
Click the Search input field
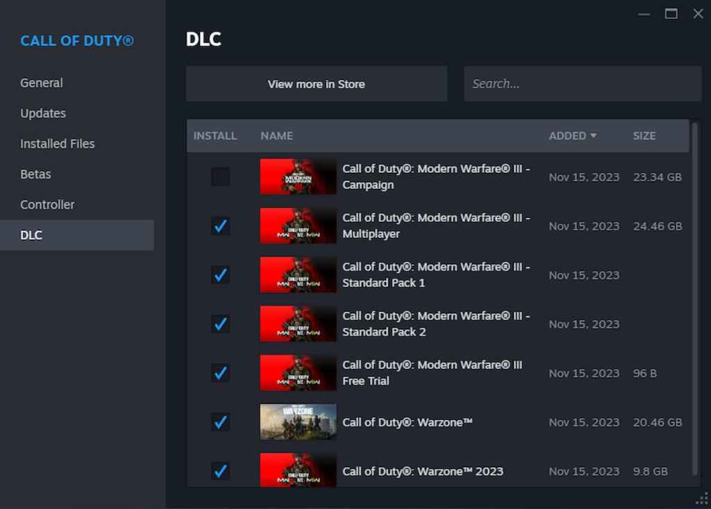[x=583, y=83]
